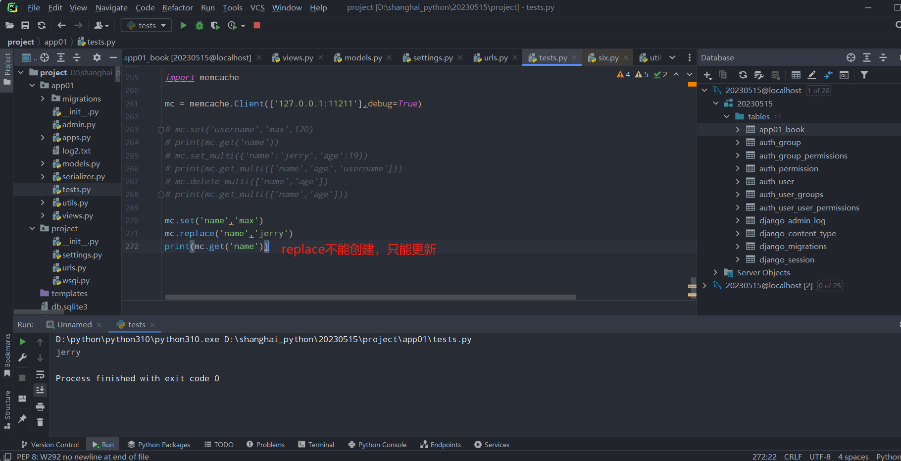This screenshot has width=901, height=461.
Task: Click the app01 breadcrumb
Action: click(55, 42)
